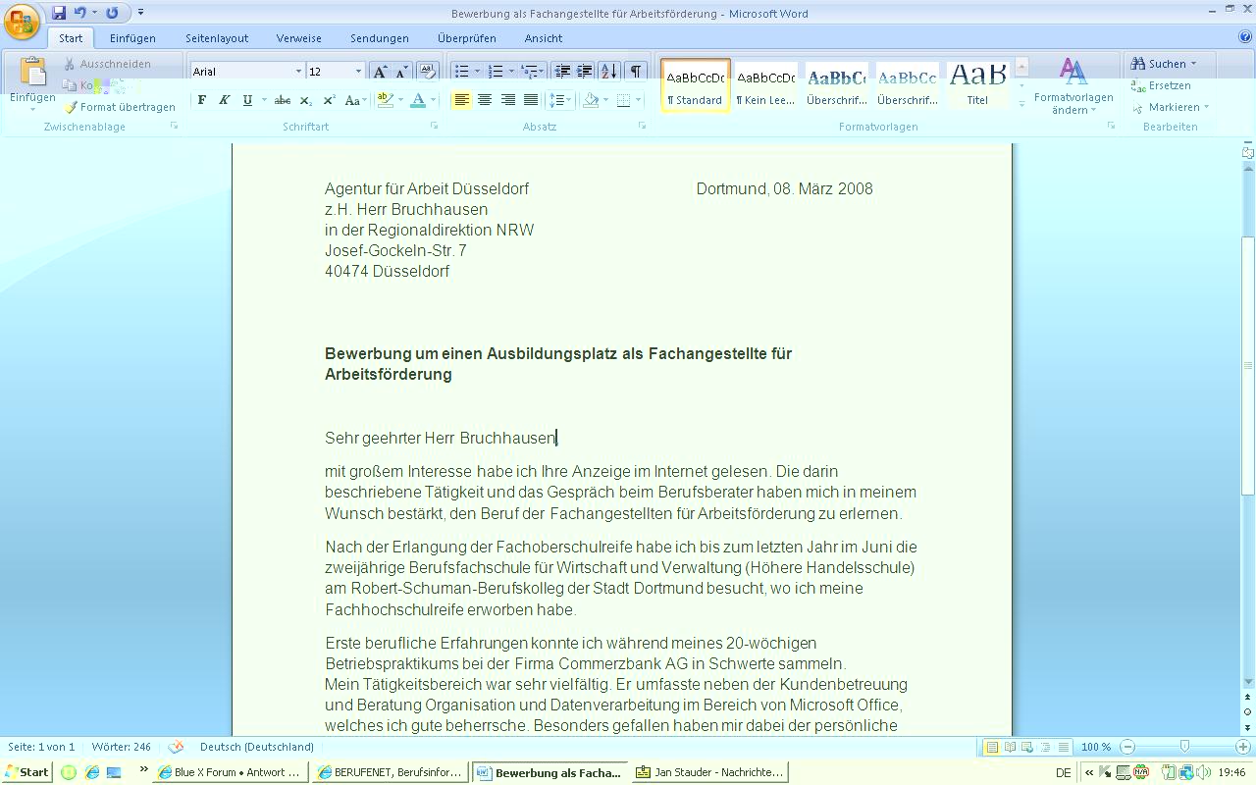The width and height of the screenshot is (1256, 785).
Task: Toggle bold formatting (F button)
Action: pos(202,100)
